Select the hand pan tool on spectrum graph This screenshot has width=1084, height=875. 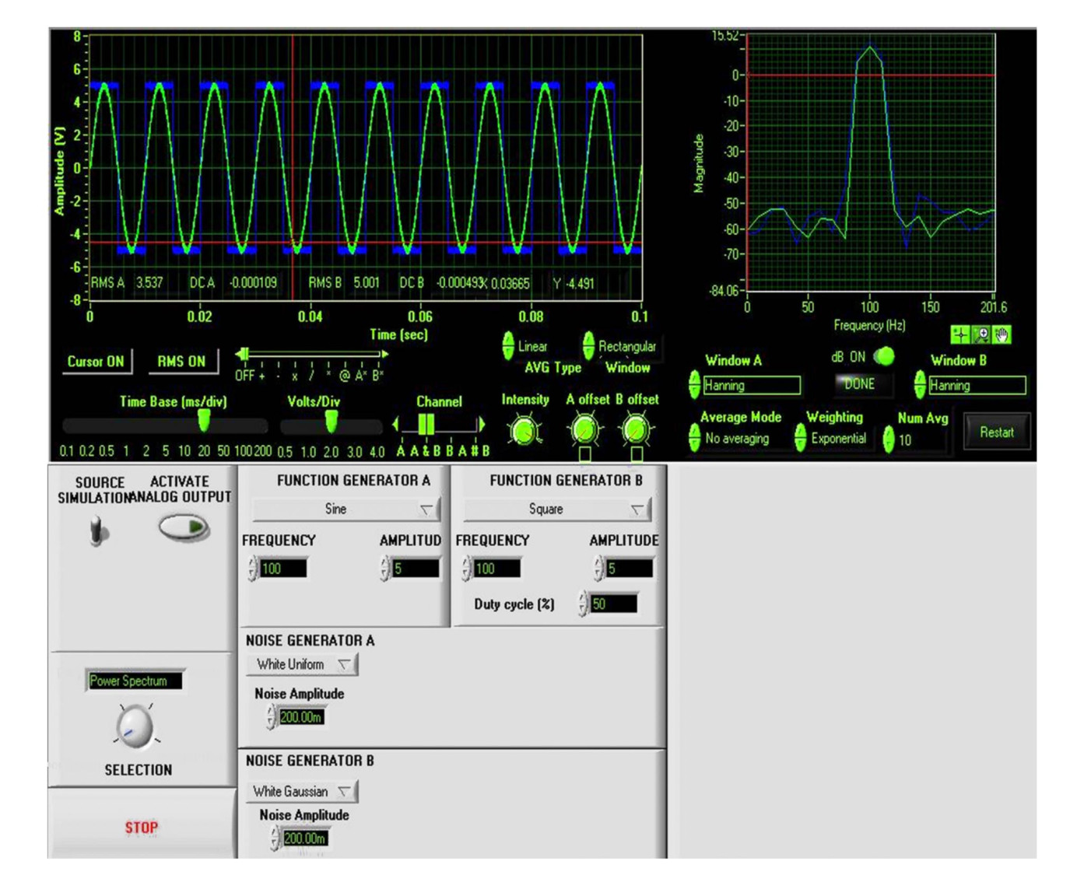1002,334
